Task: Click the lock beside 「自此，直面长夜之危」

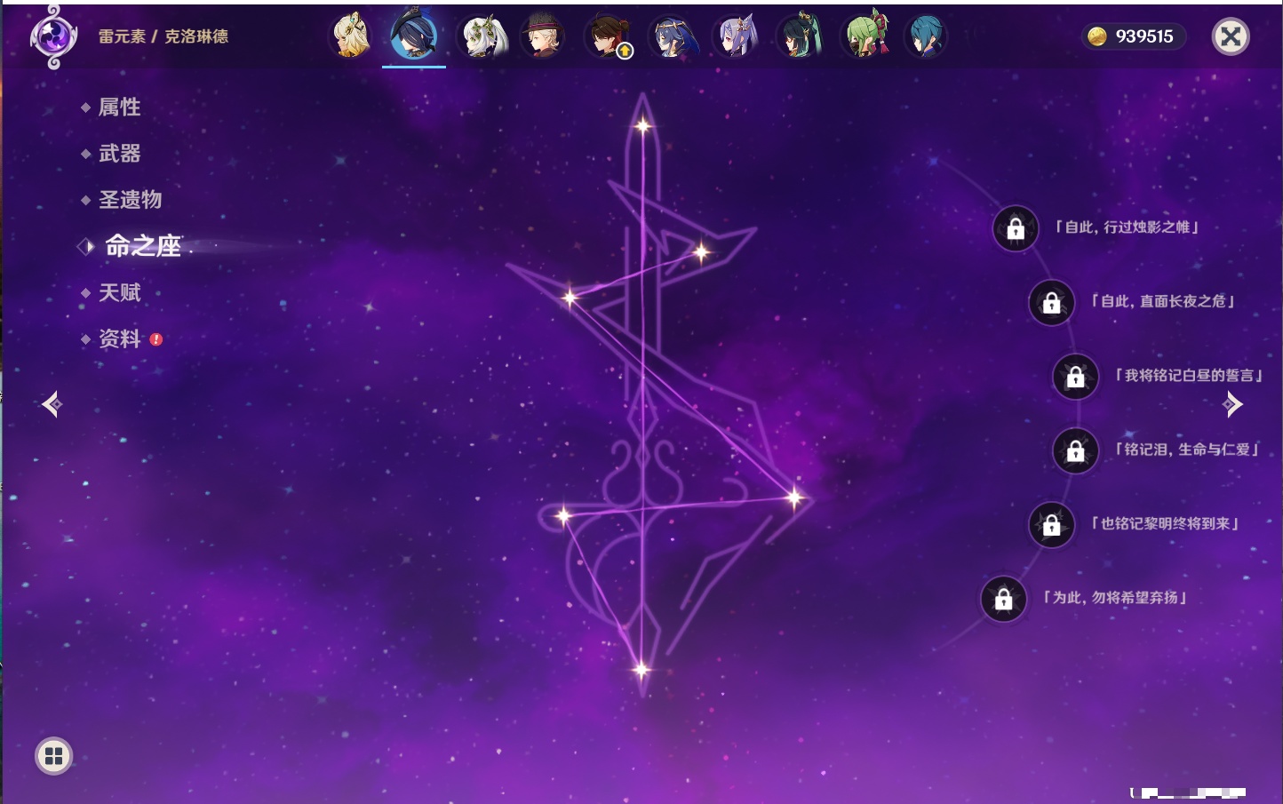Action: (x=1051, y=303)
